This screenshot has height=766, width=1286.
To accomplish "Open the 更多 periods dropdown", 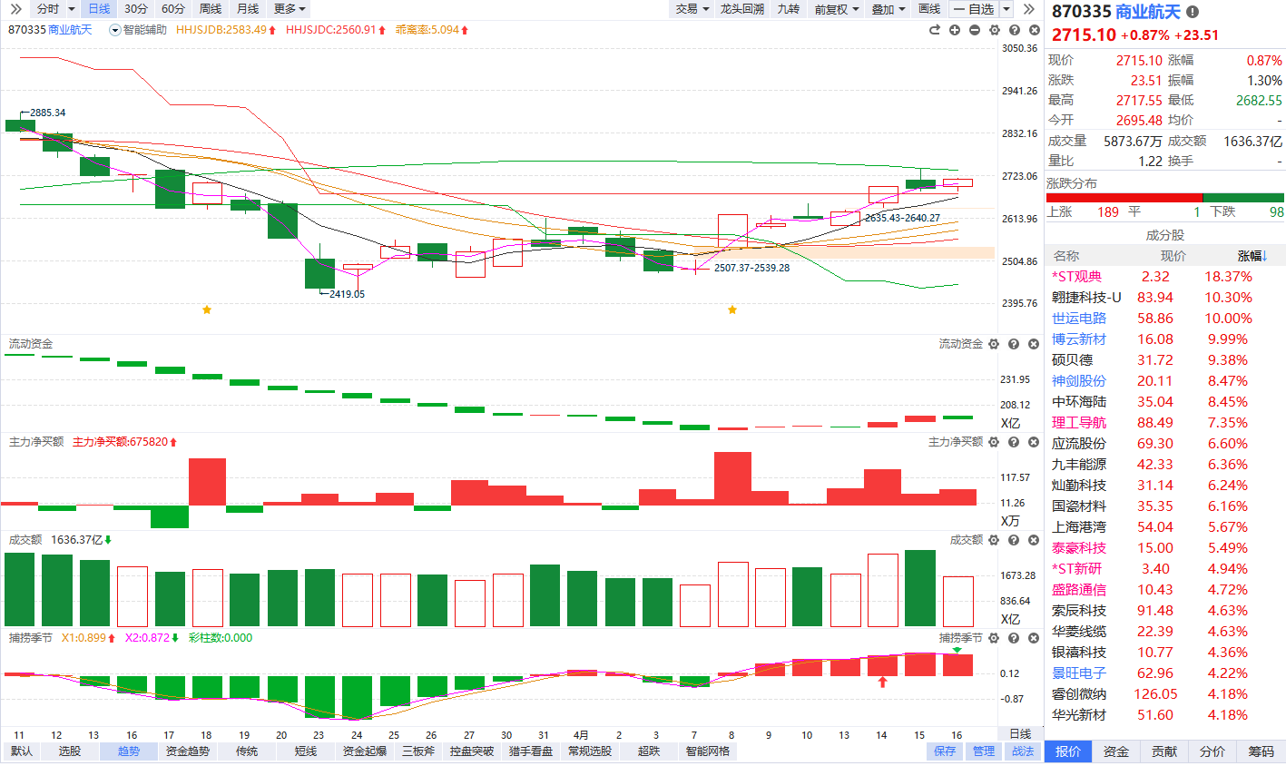I will pyautogui.click(x=290, y=9).
